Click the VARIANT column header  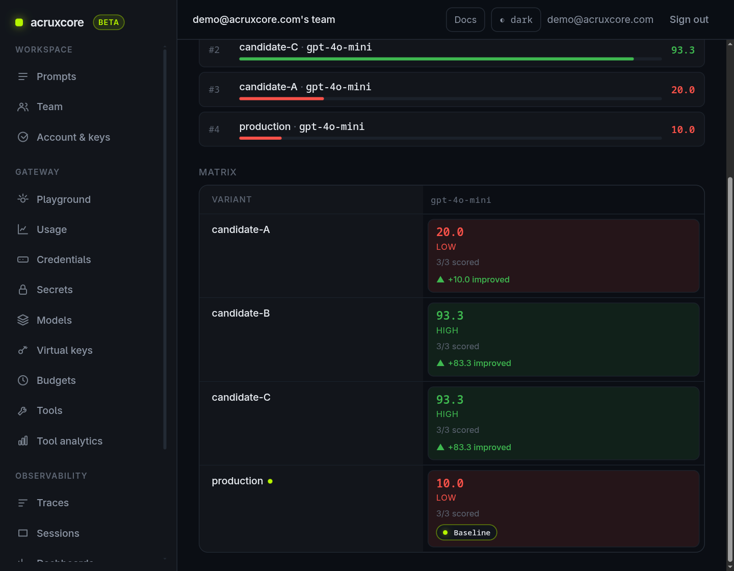tap(232, 199)
